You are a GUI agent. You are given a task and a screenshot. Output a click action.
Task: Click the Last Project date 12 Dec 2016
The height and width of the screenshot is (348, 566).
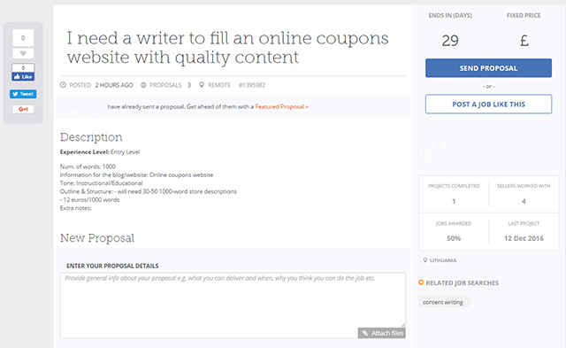click(x=524, y=238)
